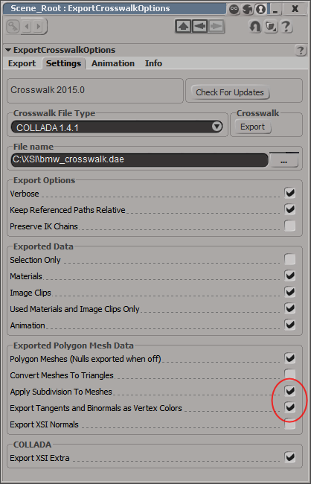
Task: Switch to the Animation tab
Action: coord(113,63)
